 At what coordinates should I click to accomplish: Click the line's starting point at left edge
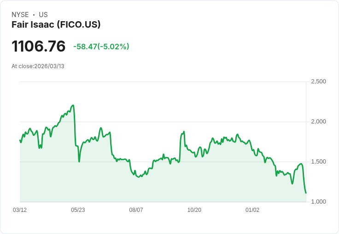[20, 140]
